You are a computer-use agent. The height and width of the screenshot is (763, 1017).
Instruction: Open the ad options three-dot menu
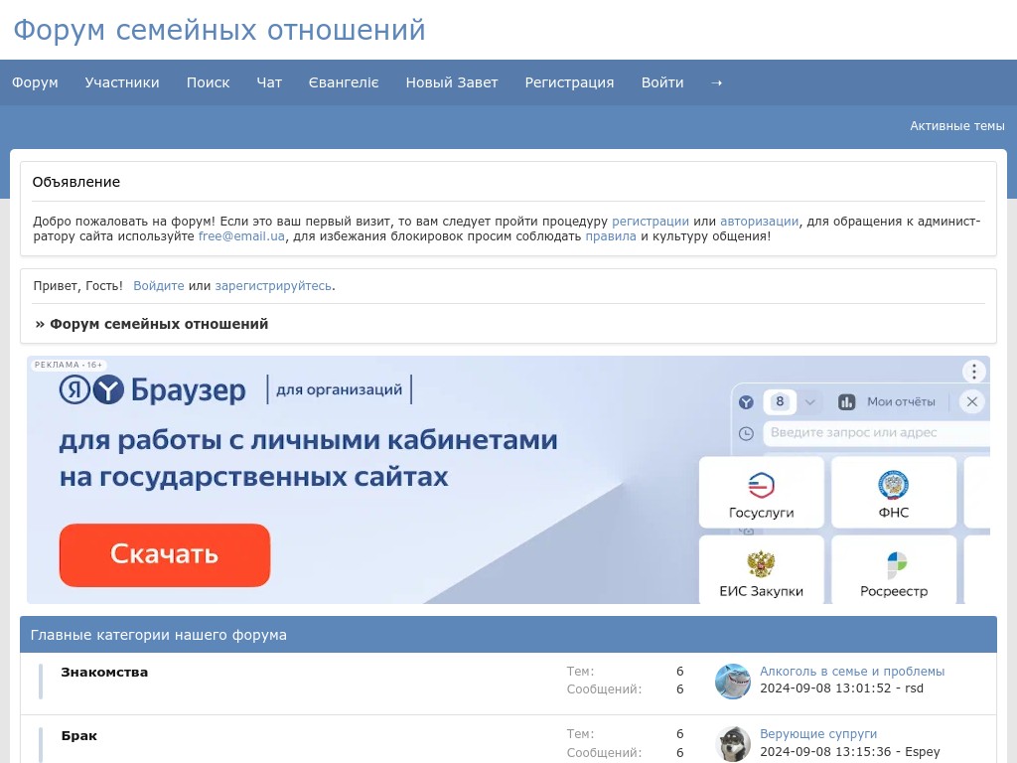[x=973, y=372]
